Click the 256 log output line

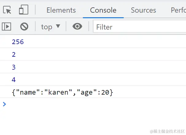click(18, 42)
